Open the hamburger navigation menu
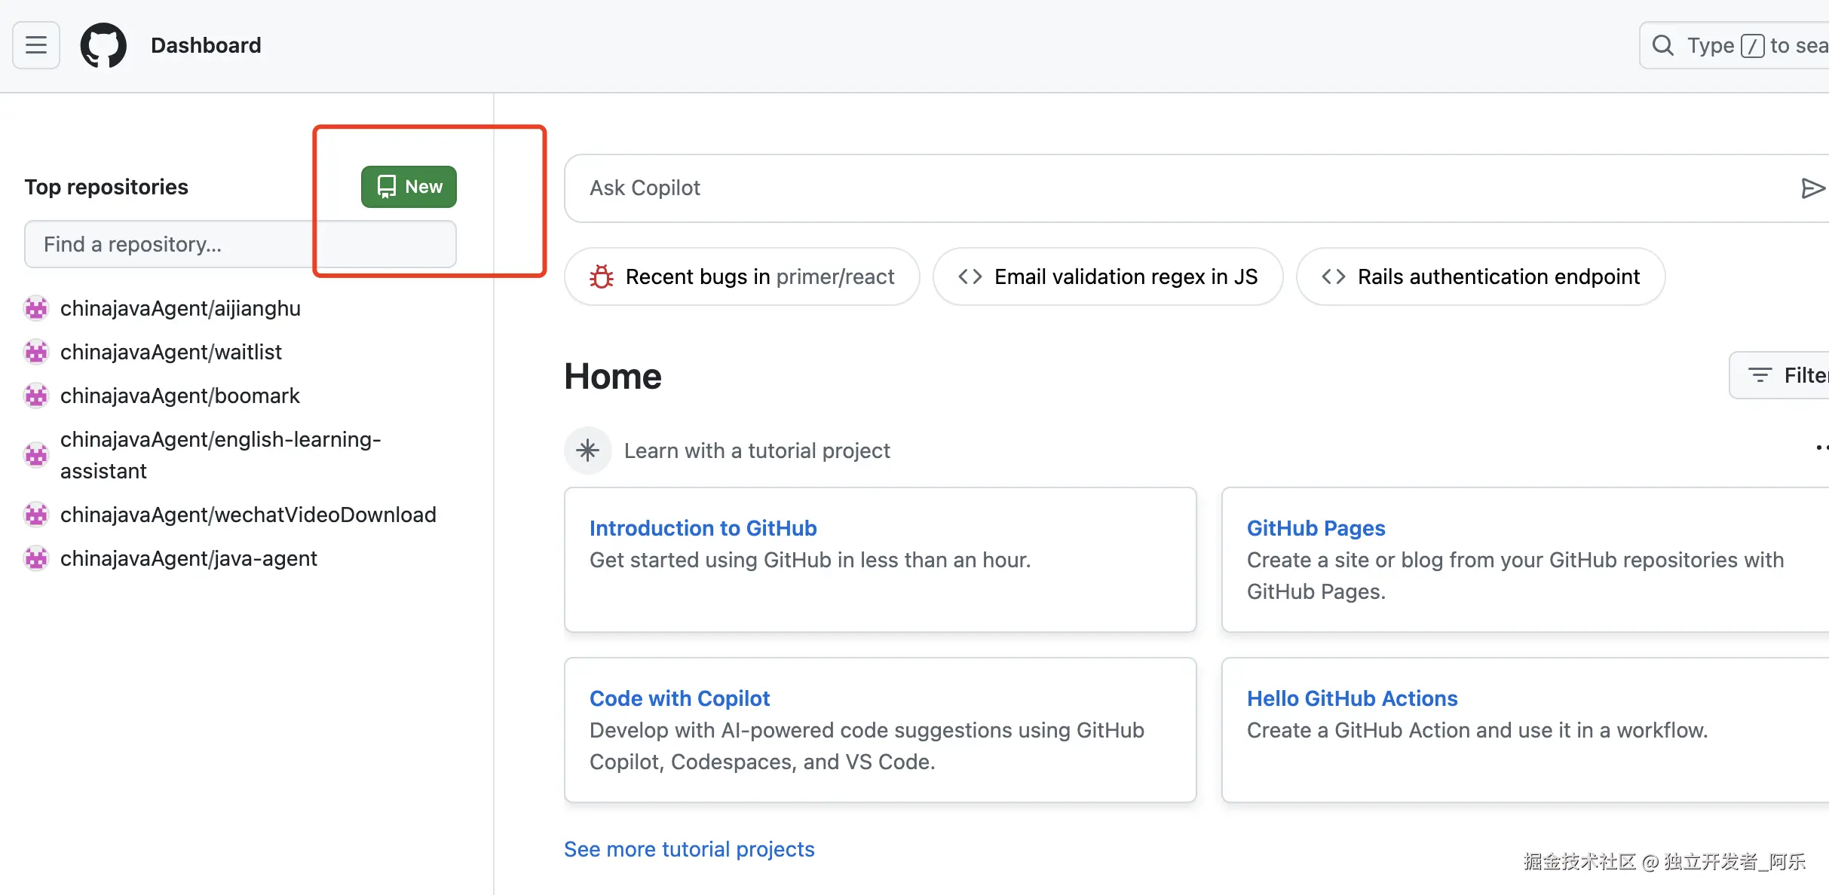Viewport: 1829px width, 895px height. point(36,45)
